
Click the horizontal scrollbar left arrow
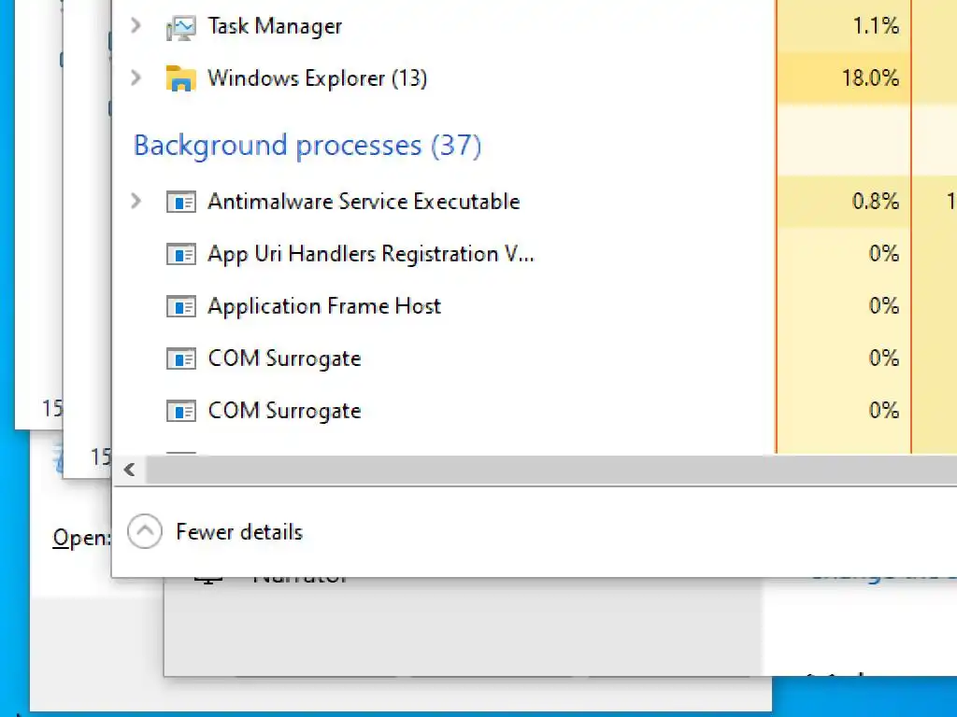pyautogui.click(x=130, y=470)
